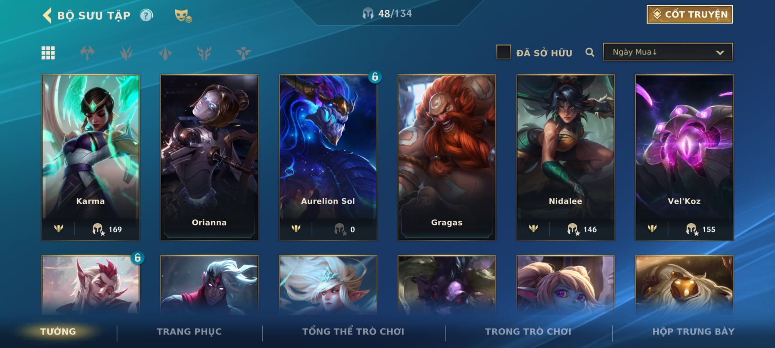Open the mask and coins shop icon
The image size is (775, 348).
(x=183, y=15)
